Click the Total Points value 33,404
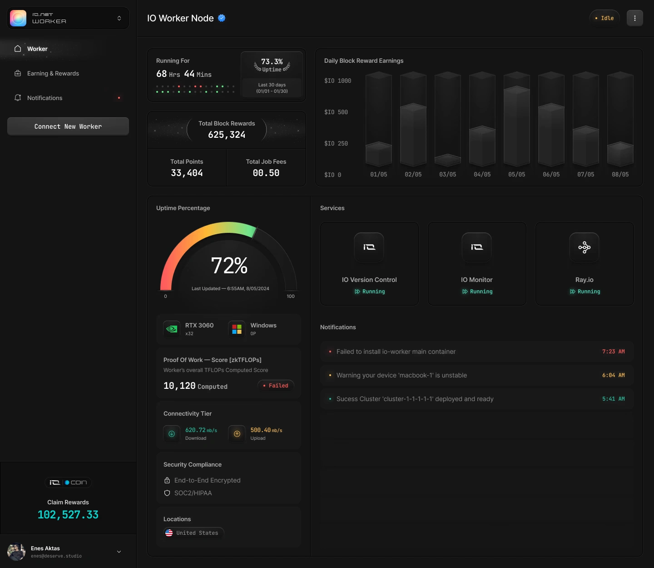 click(x=187, y=173)
